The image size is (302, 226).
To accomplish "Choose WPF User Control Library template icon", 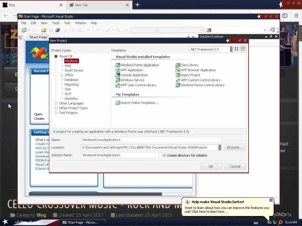I will [x=117, y=85].
